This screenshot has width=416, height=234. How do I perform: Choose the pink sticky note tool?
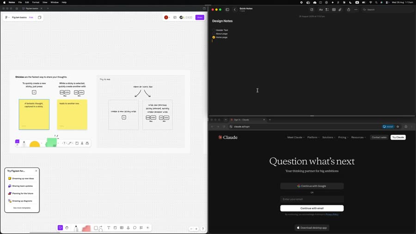coord(86,228)
